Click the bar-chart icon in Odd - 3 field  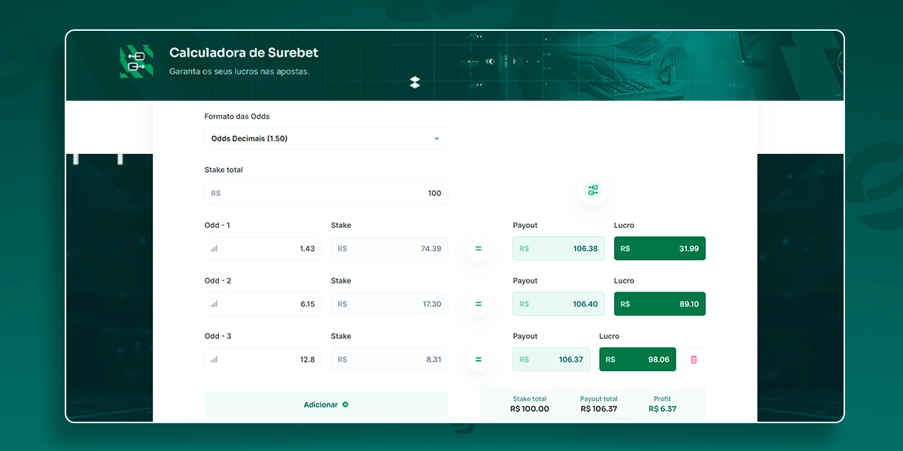[x=214, y=359]
